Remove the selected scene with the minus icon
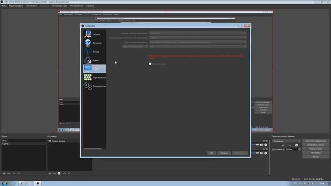The width and height of the screenshot is (331, 186). coord(9,173)
